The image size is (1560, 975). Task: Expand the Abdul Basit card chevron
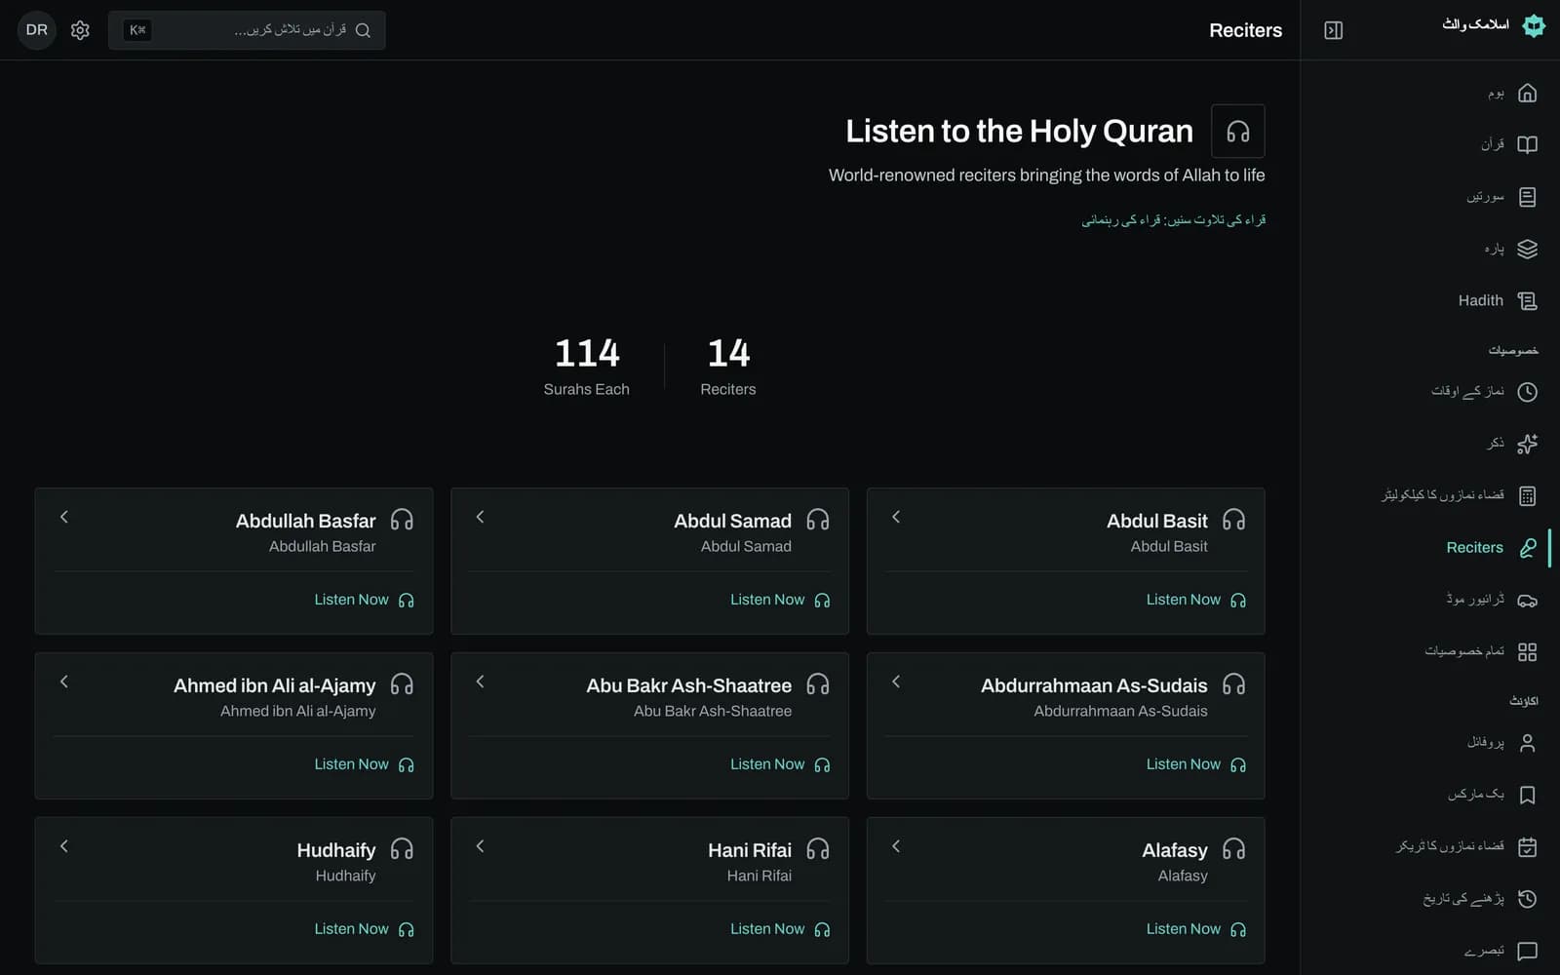[896, 517]
